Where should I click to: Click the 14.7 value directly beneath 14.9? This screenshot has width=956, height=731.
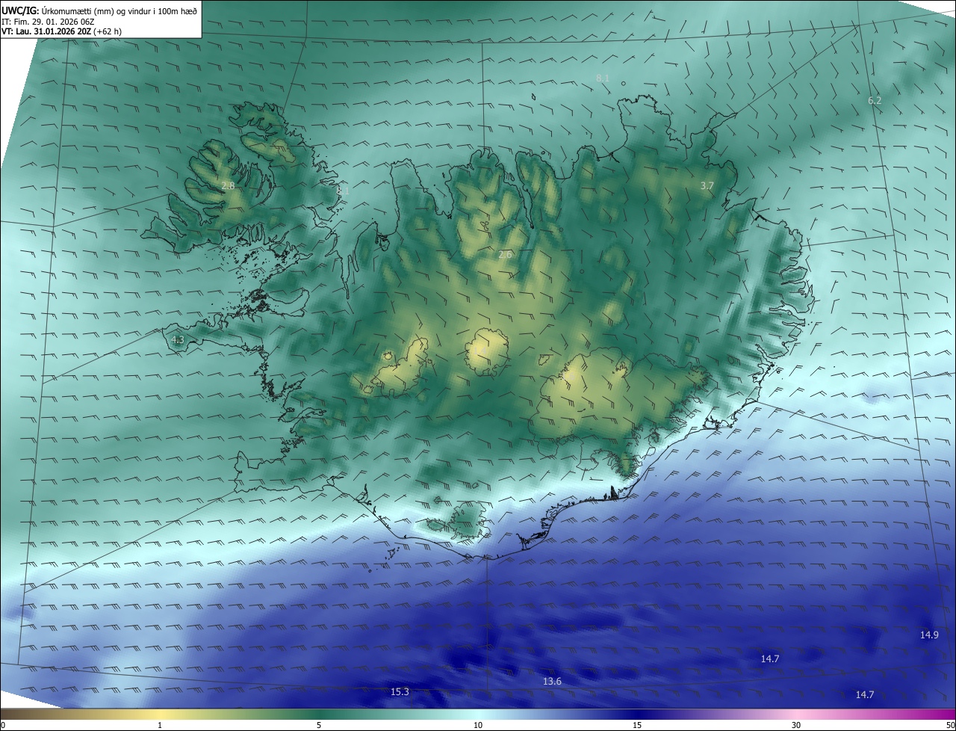point(864,694)
